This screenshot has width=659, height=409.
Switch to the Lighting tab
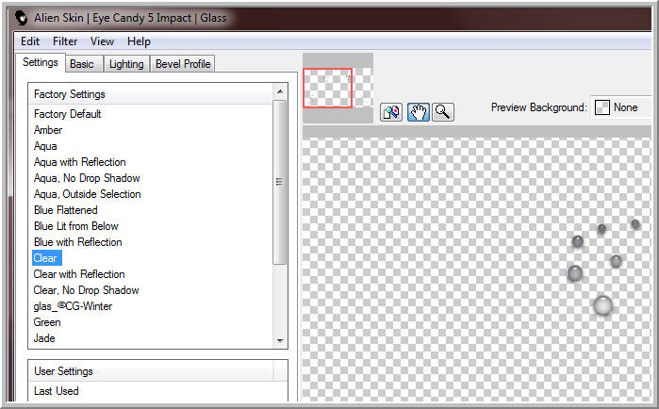126,64
